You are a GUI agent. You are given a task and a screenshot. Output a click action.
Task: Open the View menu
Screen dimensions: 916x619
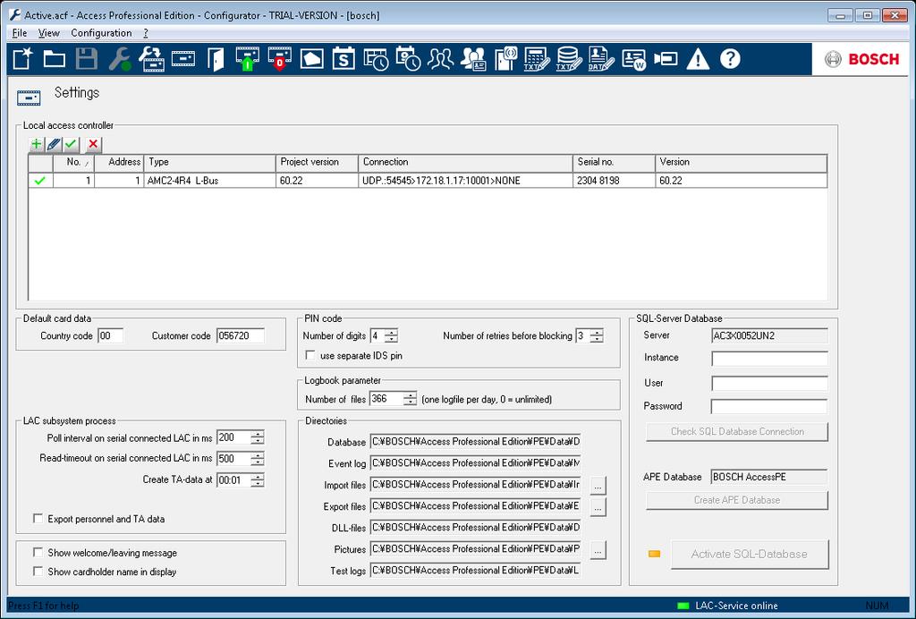49,33
